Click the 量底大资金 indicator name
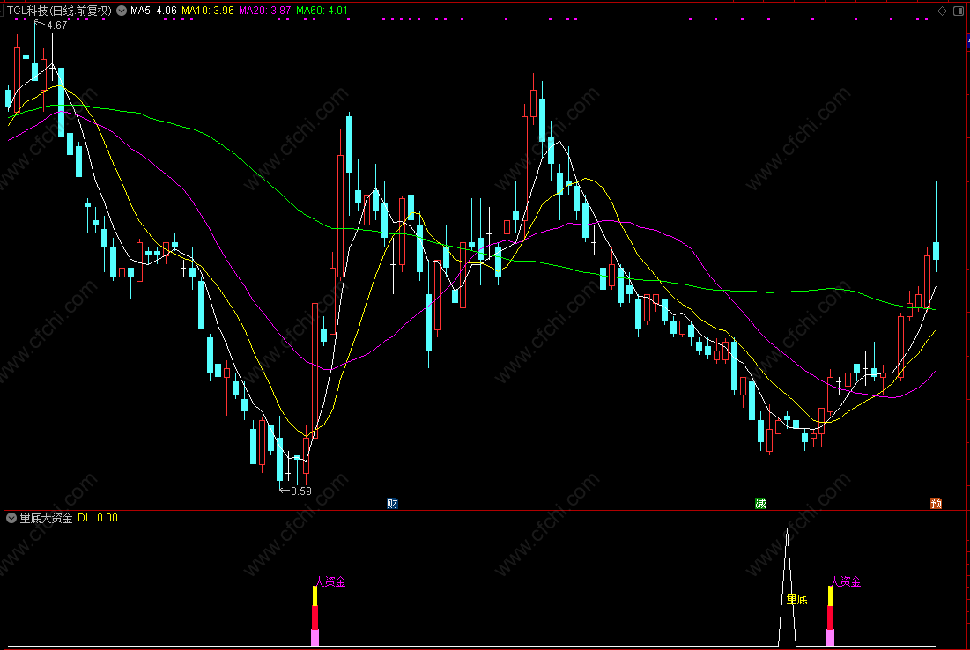The image size is (970, 650). click(47, 518)
